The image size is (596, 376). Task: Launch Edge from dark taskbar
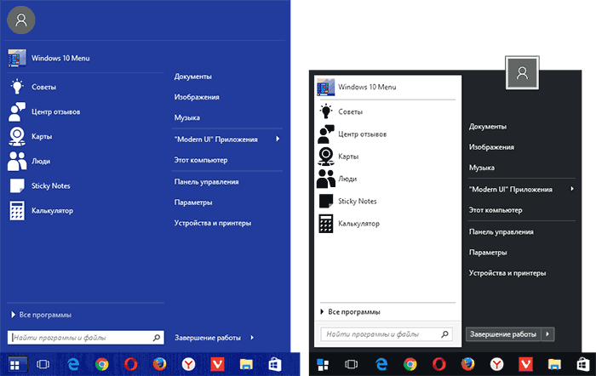(x=381, y=365)
